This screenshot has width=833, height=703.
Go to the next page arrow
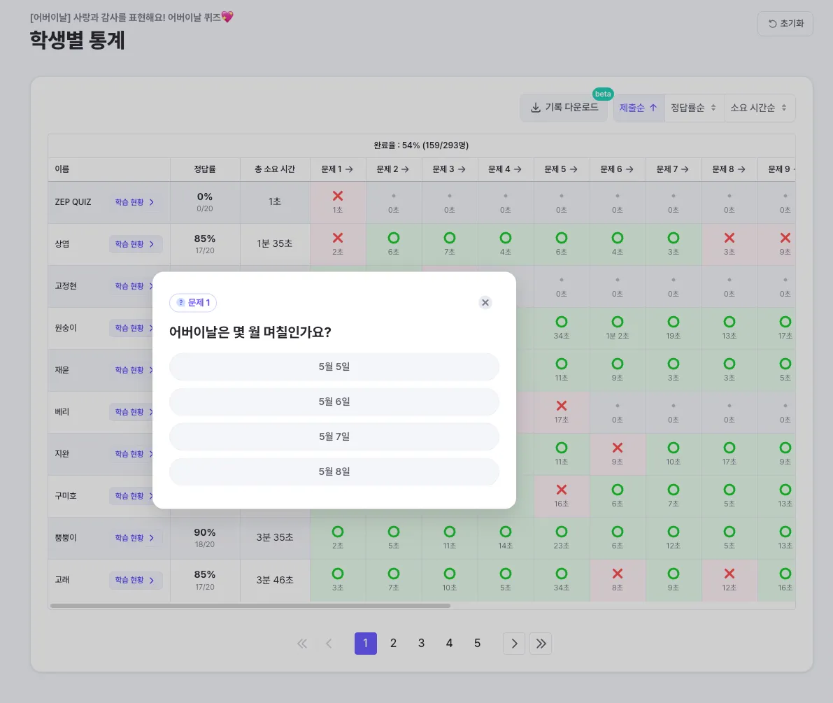(x=514, y=644)
